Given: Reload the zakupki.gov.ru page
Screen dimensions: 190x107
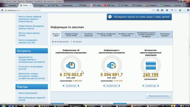Looking at the screenshot, I should [153, 10].
